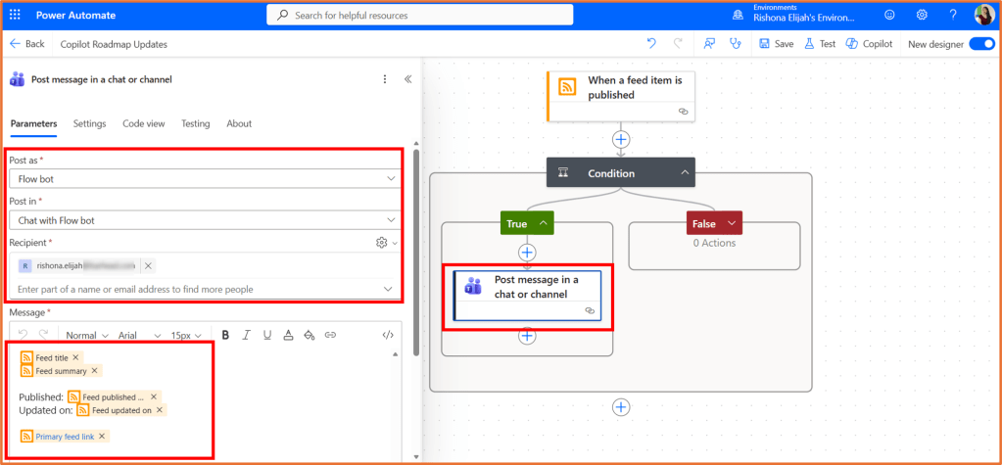1002x465 pixels.
Task: Run the flow checker stethoscope icon
Action: 737,43
